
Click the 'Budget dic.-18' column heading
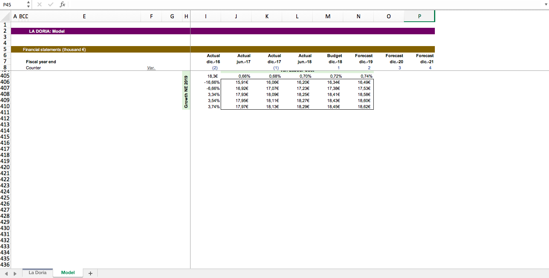click(335, 59)
